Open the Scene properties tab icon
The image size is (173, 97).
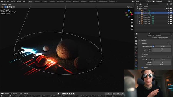pos(136,50)
